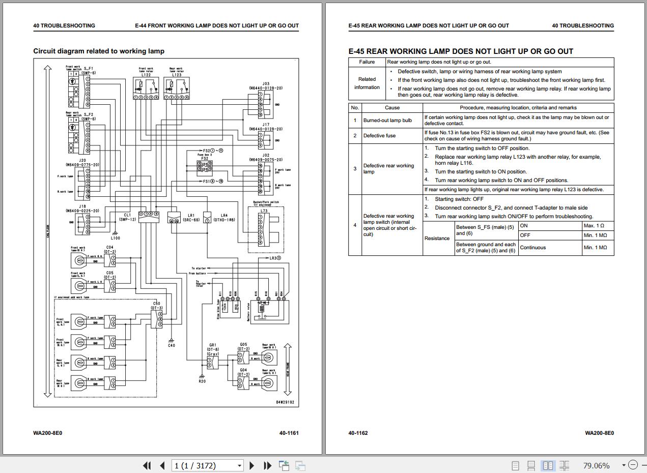Go to the next page
The height and width of the screenshot is (473, 647).
tap(251, 465)
